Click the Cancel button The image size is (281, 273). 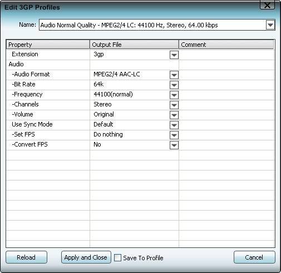254,257
